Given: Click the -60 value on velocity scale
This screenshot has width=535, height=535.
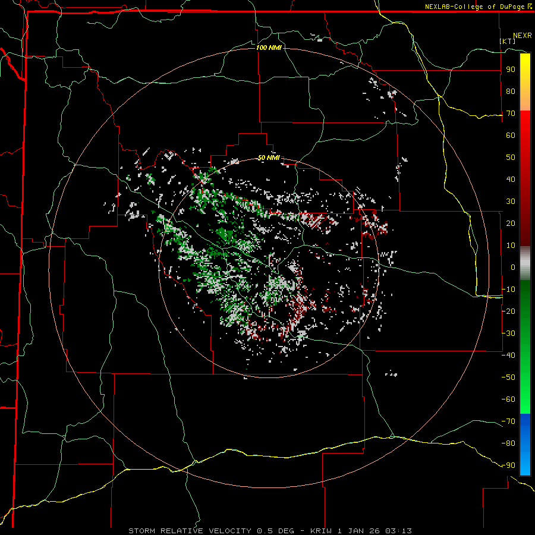Looking at the screenshot, I should point(508,399).
